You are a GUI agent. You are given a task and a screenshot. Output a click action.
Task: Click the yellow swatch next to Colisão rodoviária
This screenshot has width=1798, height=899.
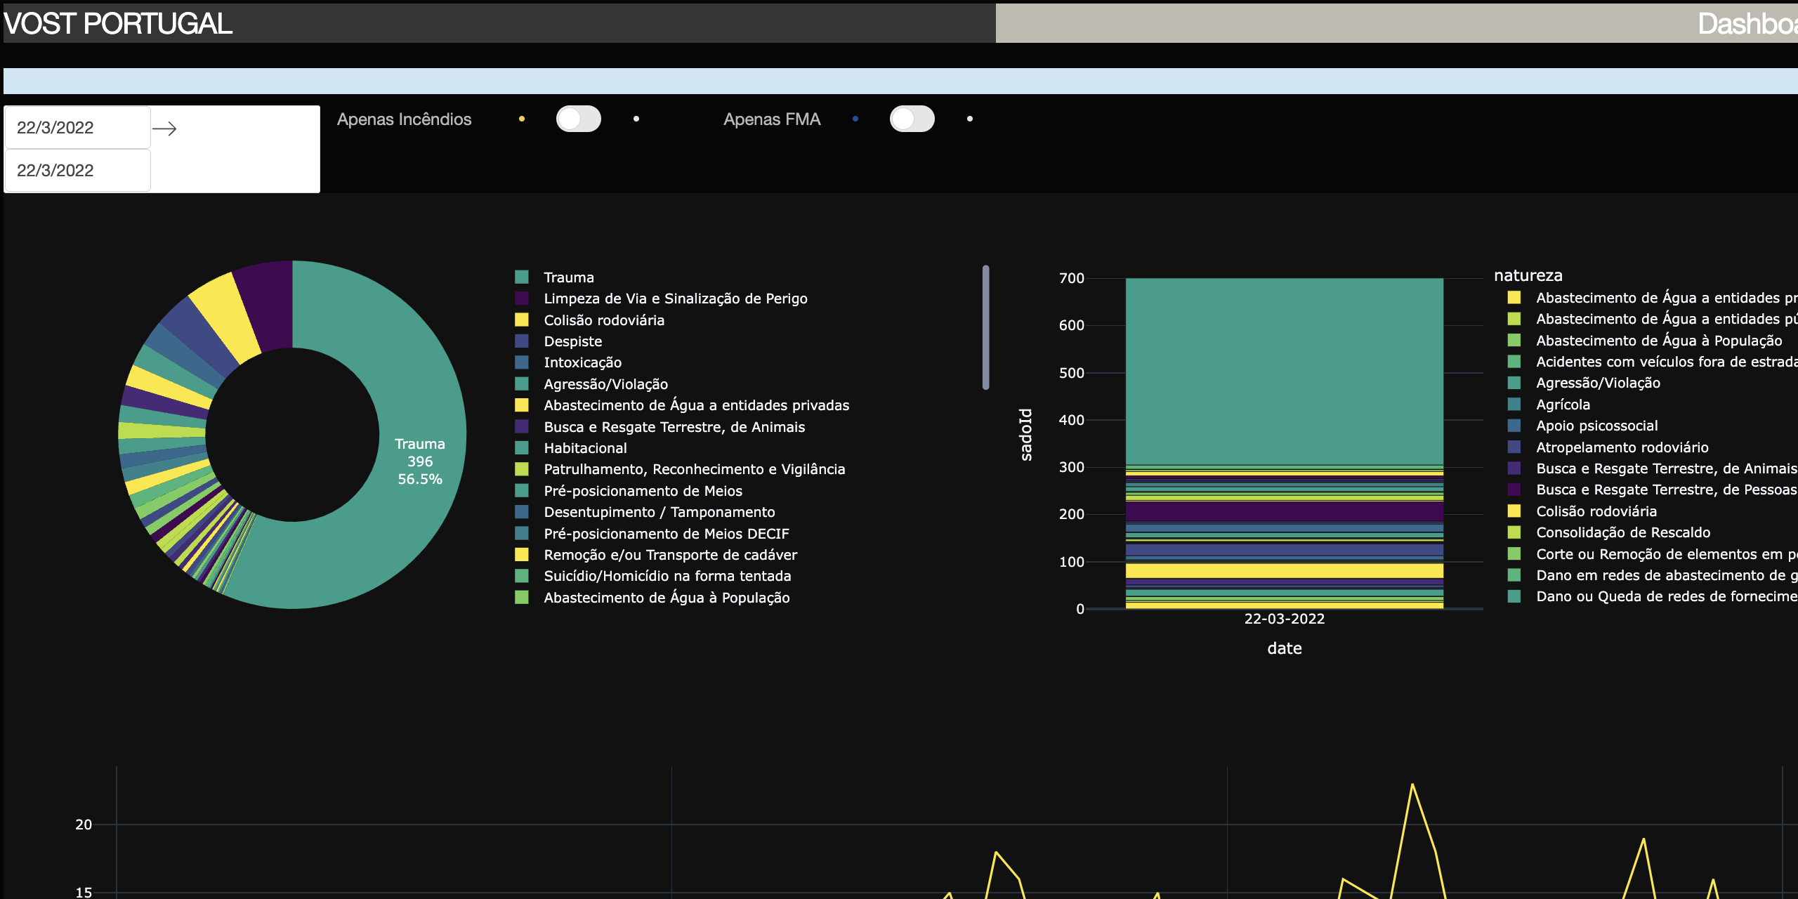pos(523,320)
